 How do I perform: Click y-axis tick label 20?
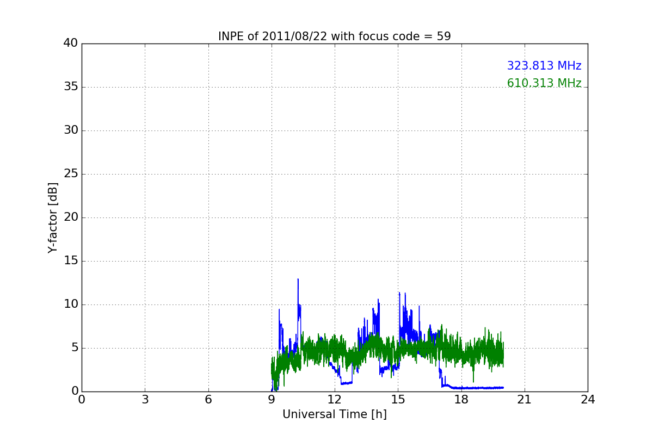pyautogui.click(x=71, y=217)
